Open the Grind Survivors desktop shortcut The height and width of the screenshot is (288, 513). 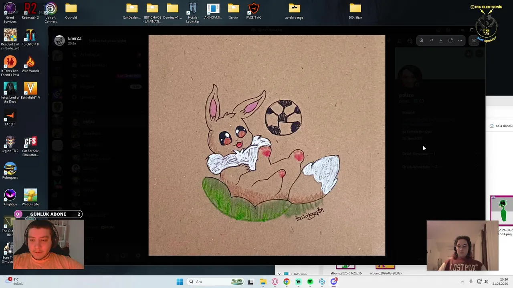(x=10, y=13)
